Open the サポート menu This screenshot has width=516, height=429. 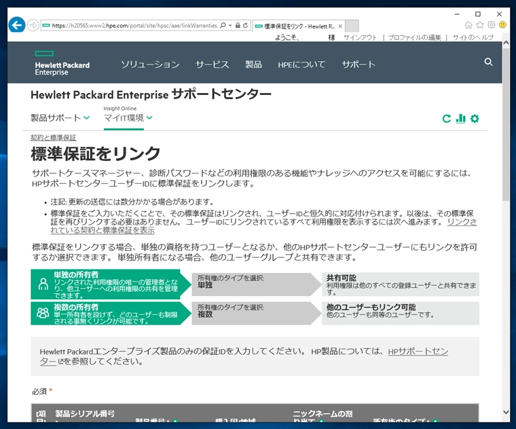coord(358,64)
